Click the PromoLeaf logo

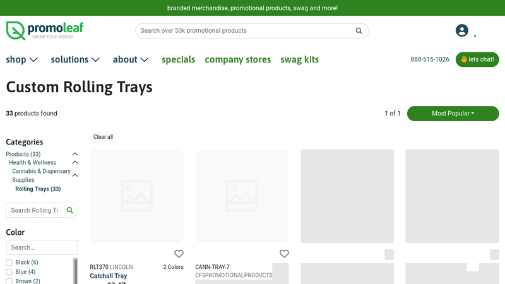tap(44, 30)
